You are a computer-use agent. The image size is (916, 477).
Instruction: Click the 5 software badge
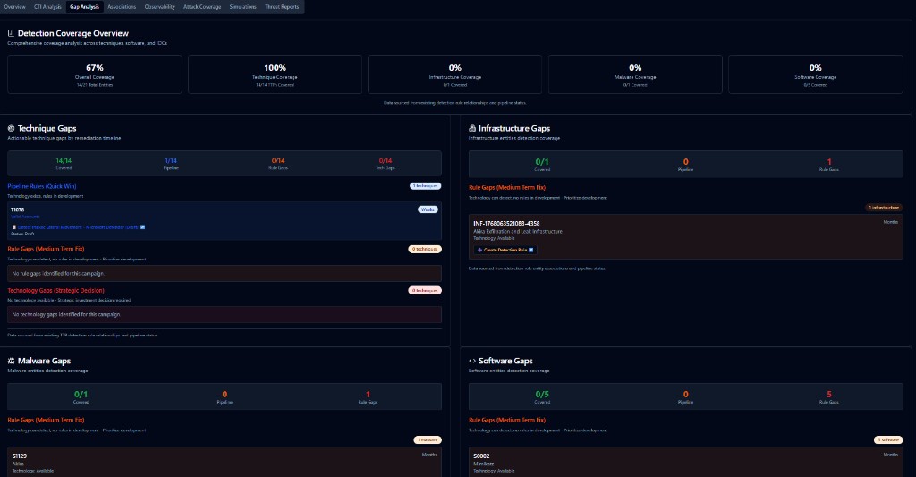click(x=888, y=439)
